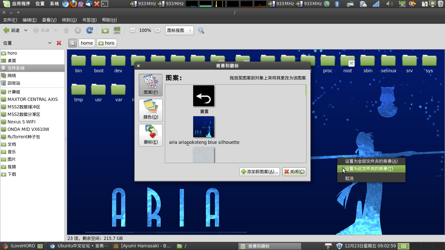This screenshot has width=445, height=250.
Task: Open the boot folder
Action: tap(99, 63)
